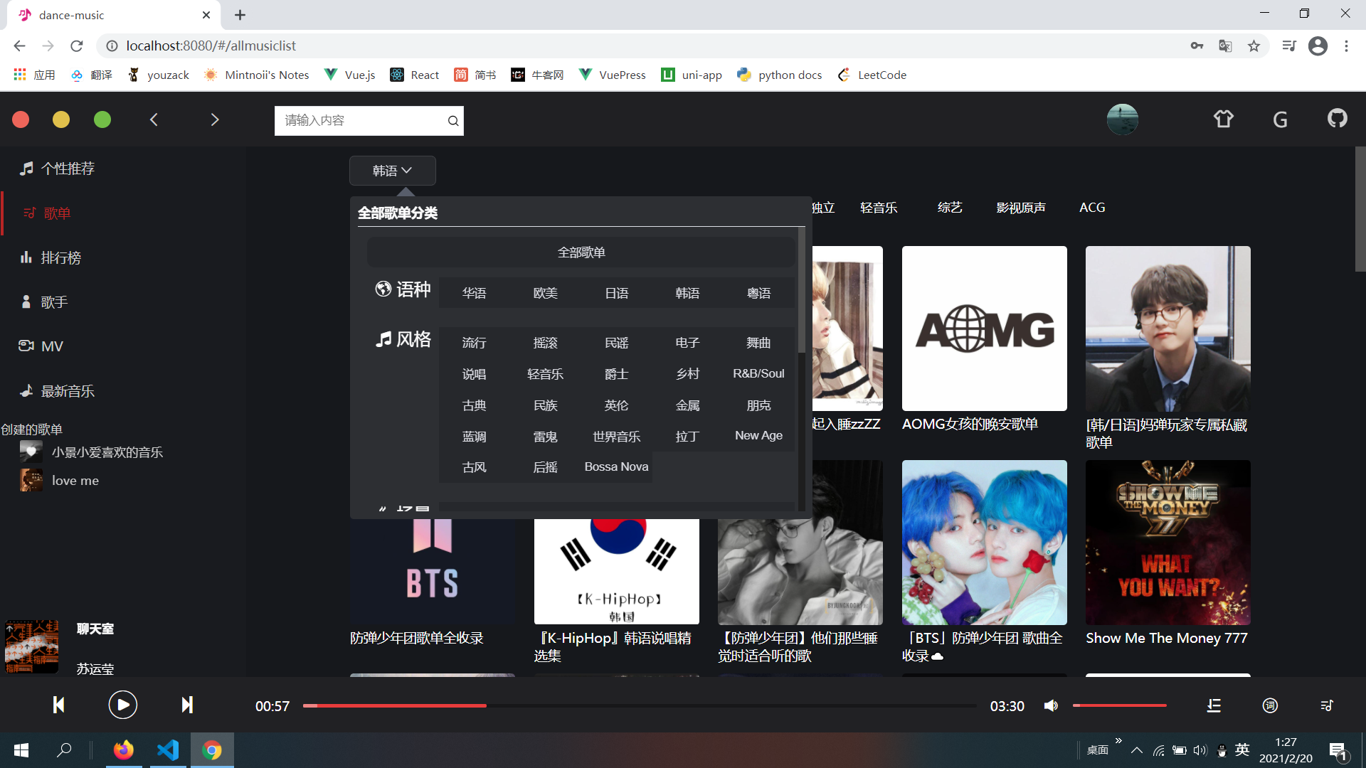The width and height of the screenshot is (1366, 768).
Task: Open the K-HipHop 韩语说唱精选集 playlist
Action: tap(616, 572)
